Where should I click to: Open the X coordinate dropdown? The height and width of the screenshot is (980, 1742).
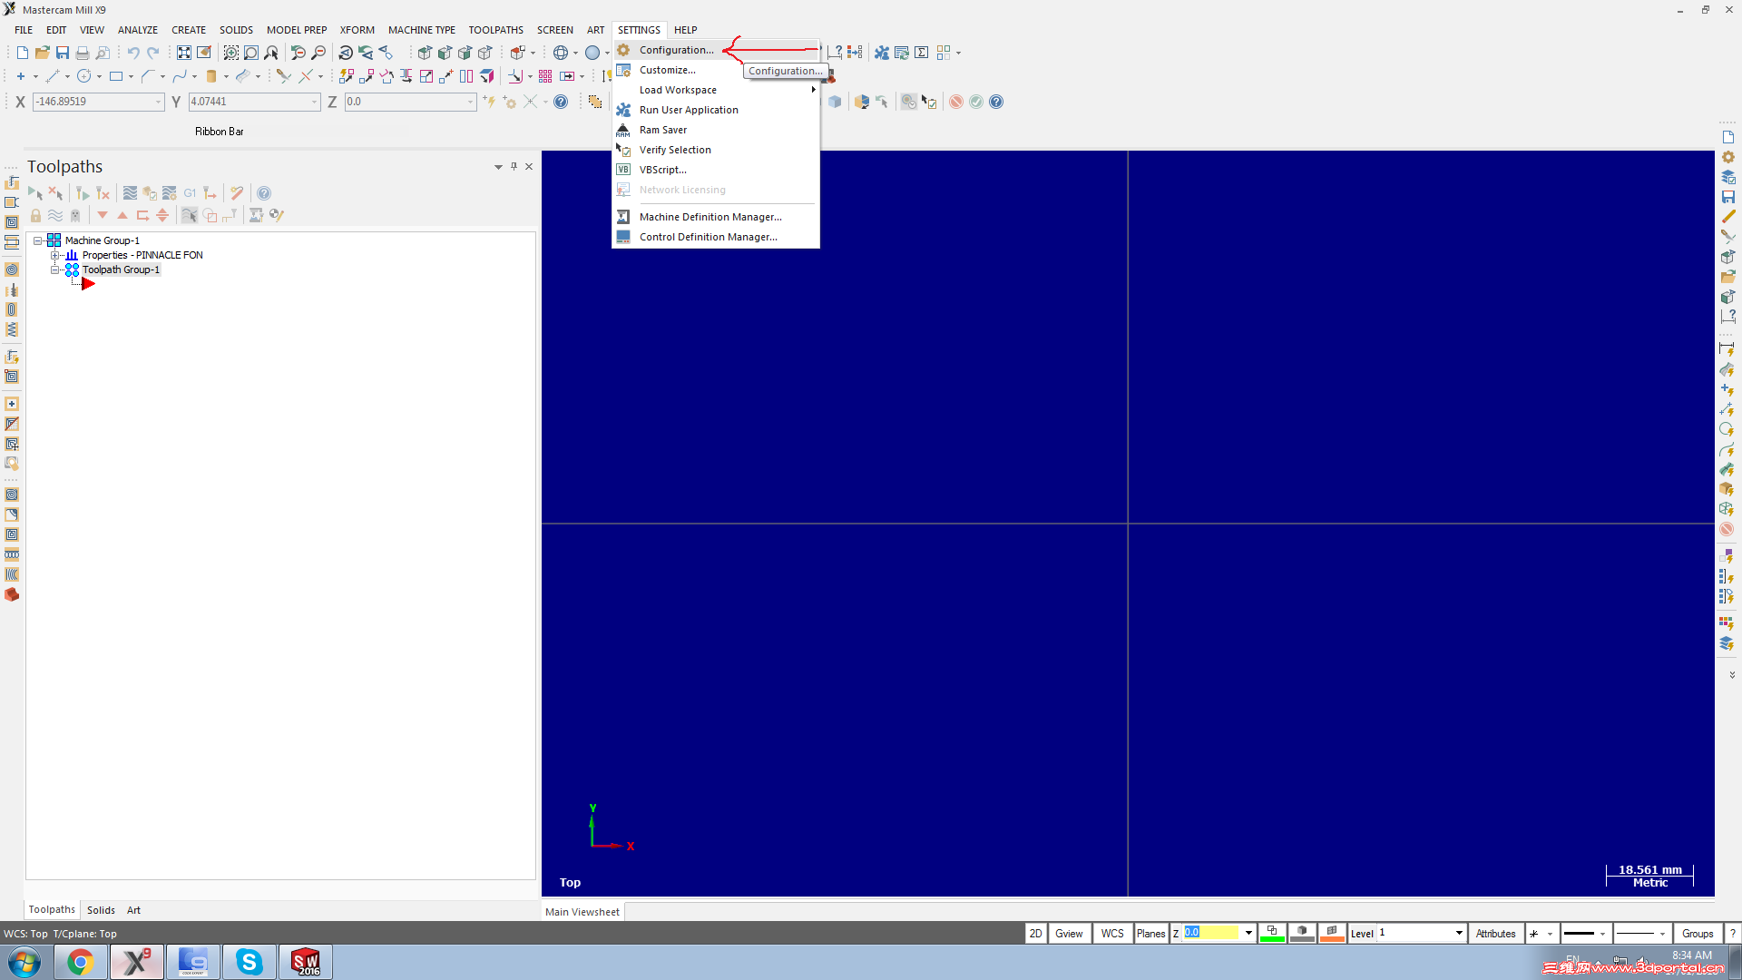pos(158,102)
